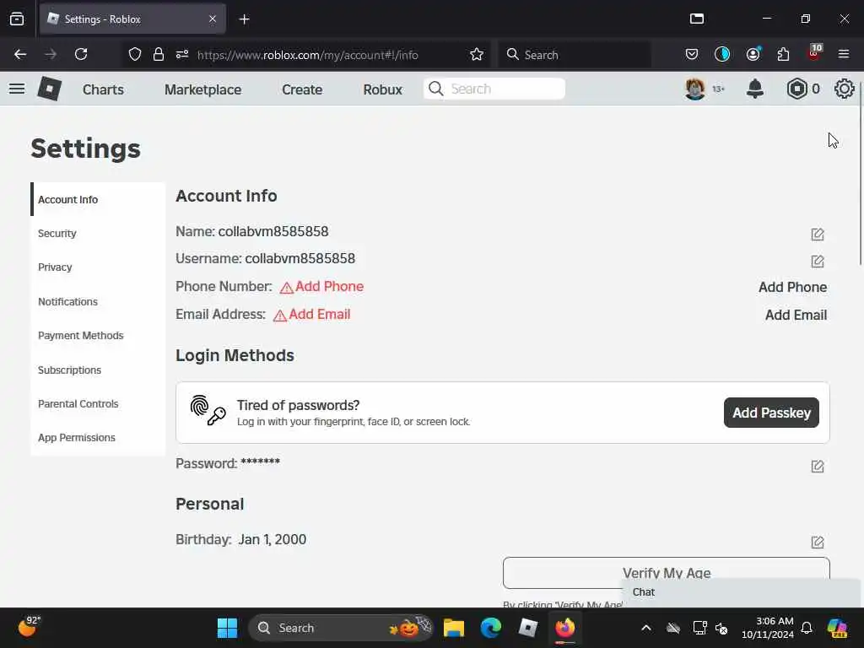Open the Robux balance icon

[x=796, y=89]
